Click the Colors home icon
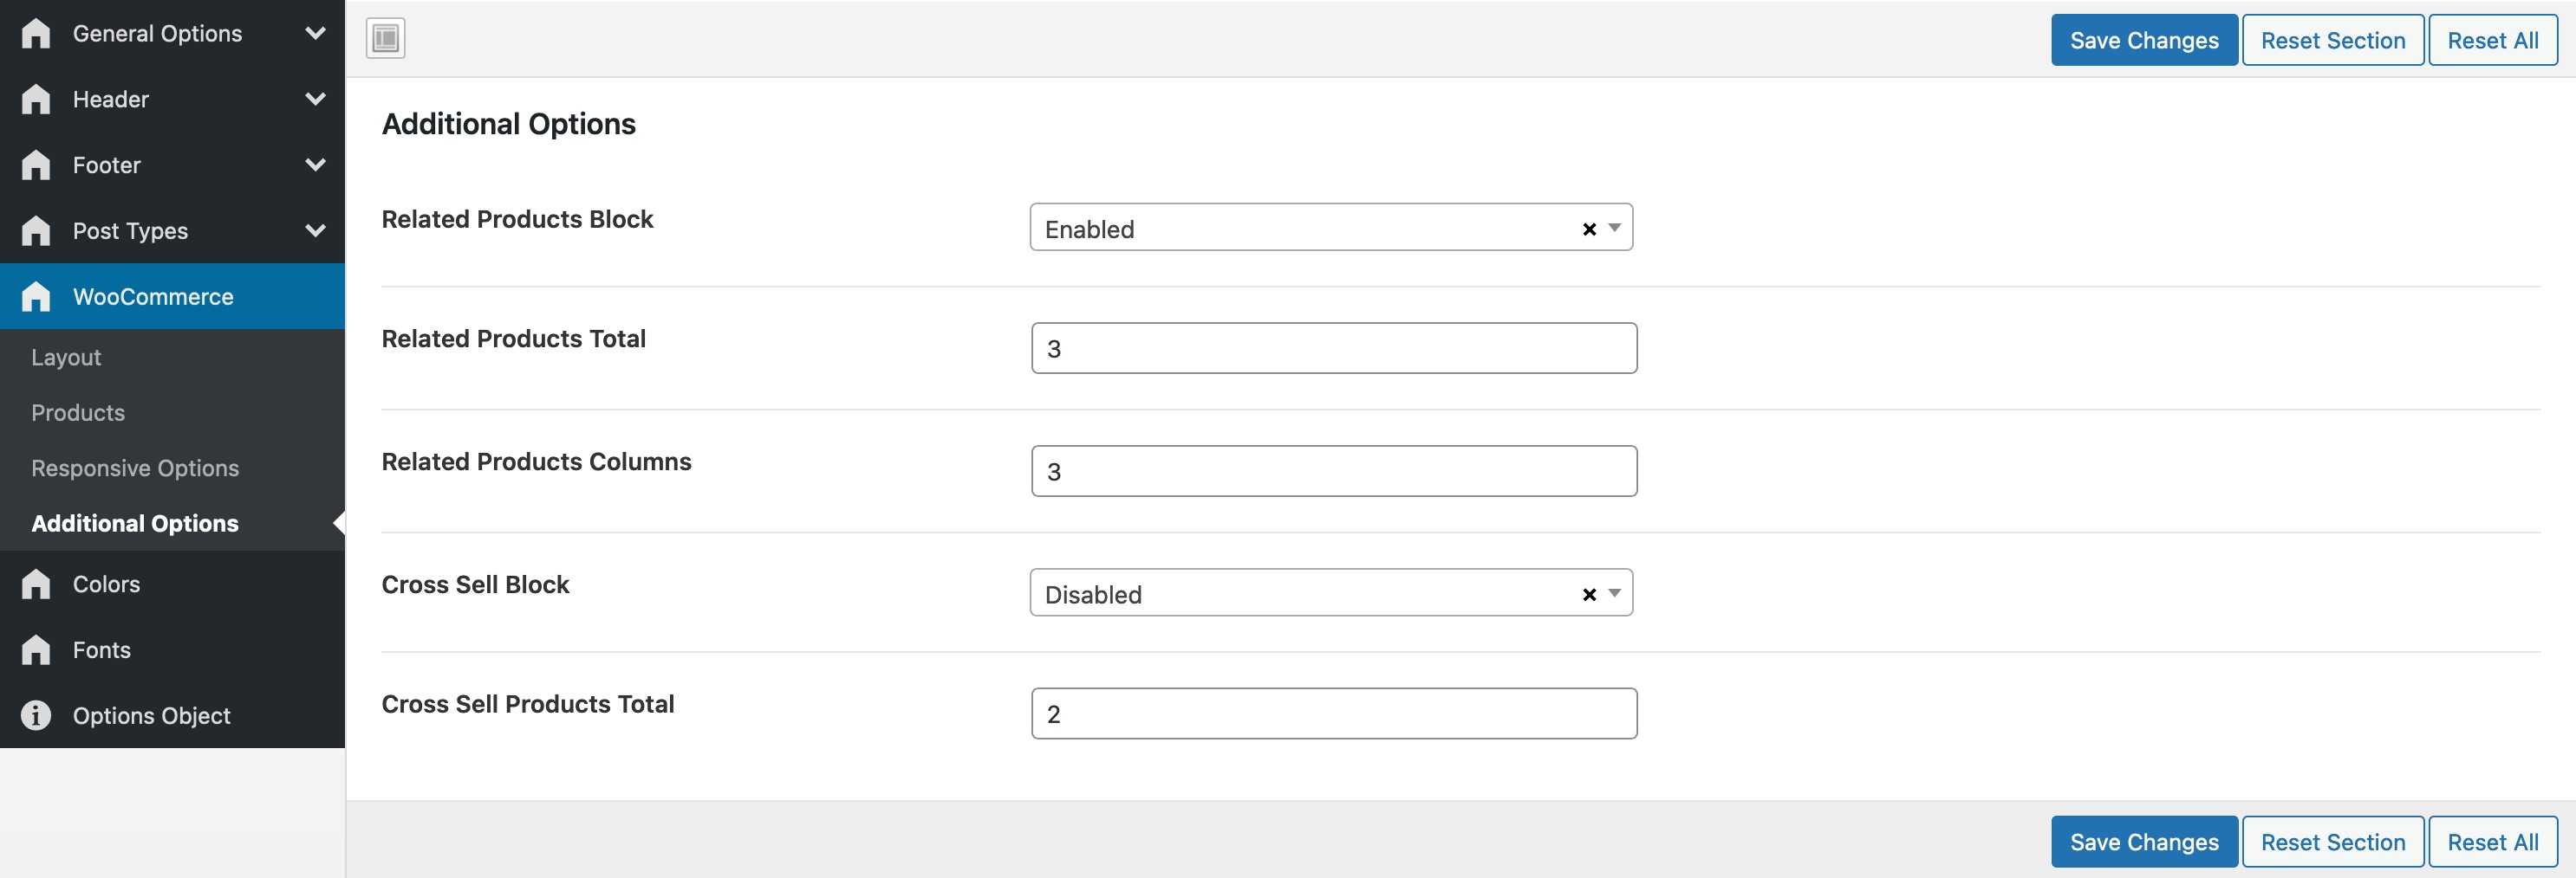This screenshot has width=2576, height=878. [x=36, y=584]
